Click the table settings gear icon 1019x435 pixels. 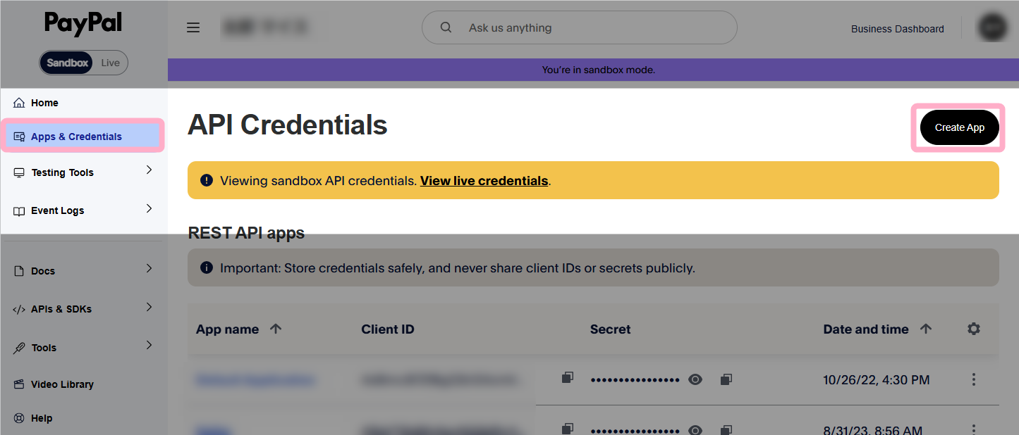pyautogui.click(x=974, y=329)
